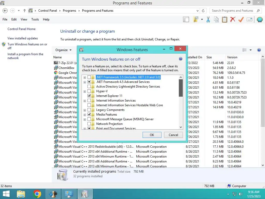Toggle .NET Framework 4.5 Advanced Services checkbox
The height and width of the screenshot is (199, 265).
89,82
